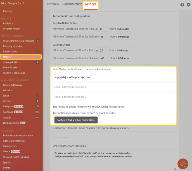Image resolution: width=192 pixels, height=171 pixels.
Task: Click the Catering Pick-up hours field
Action: [x=103, y=50]
